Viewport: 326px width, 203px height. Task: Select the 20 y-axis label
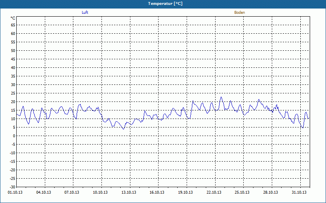coord(13,102)
